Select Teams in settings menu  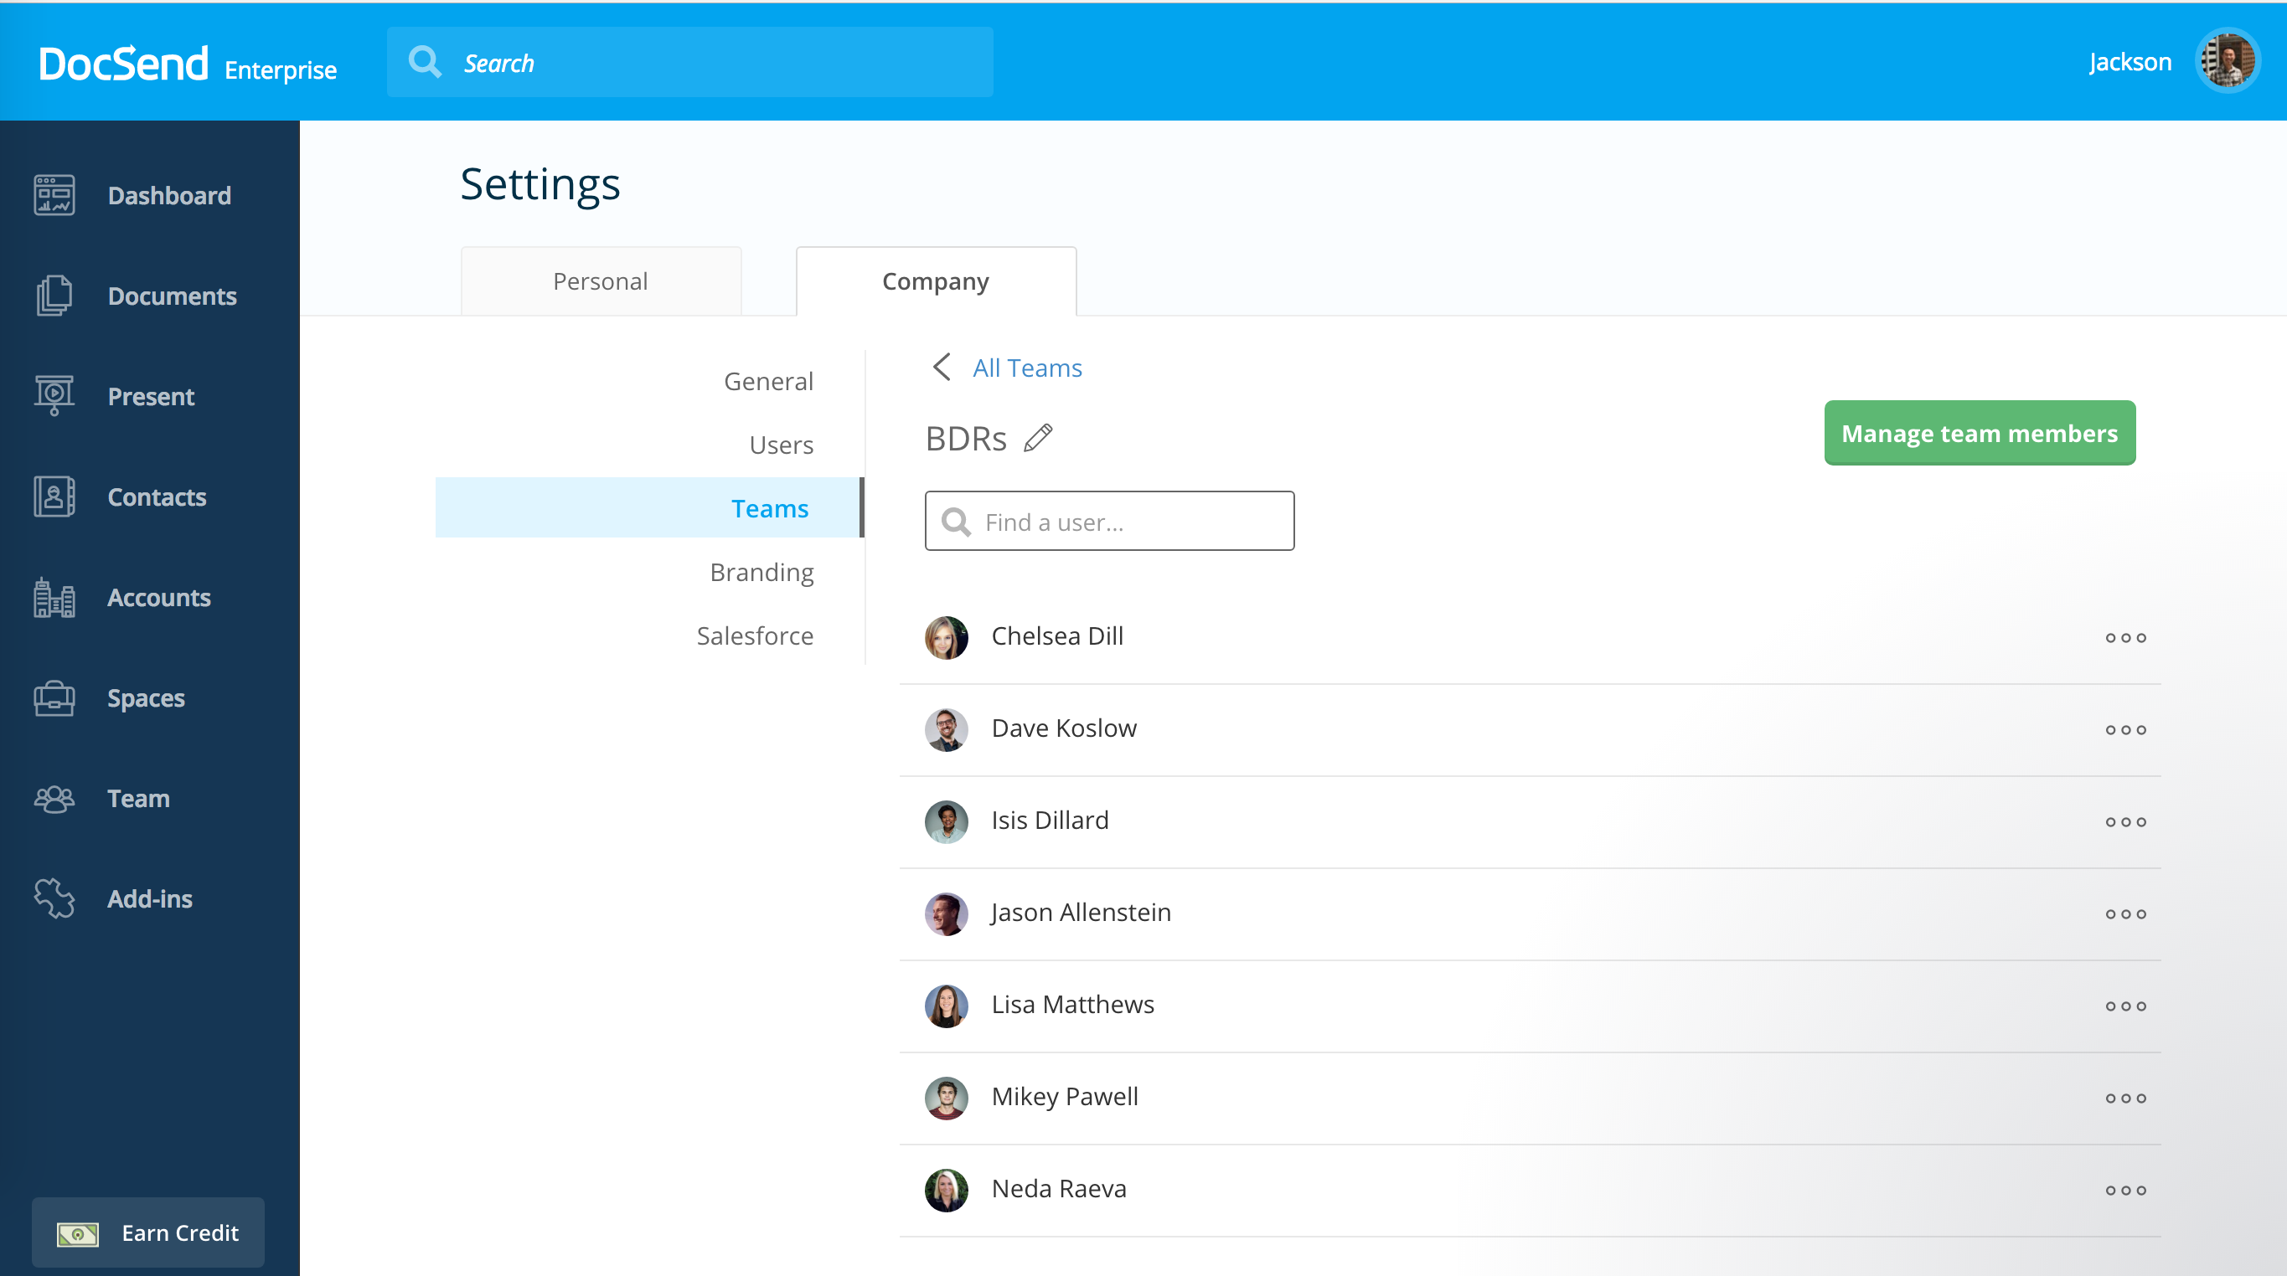click(x=649, y=507)
